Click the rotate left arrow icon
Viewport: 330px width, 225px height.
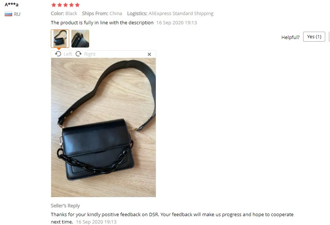[x=58, y=54]
